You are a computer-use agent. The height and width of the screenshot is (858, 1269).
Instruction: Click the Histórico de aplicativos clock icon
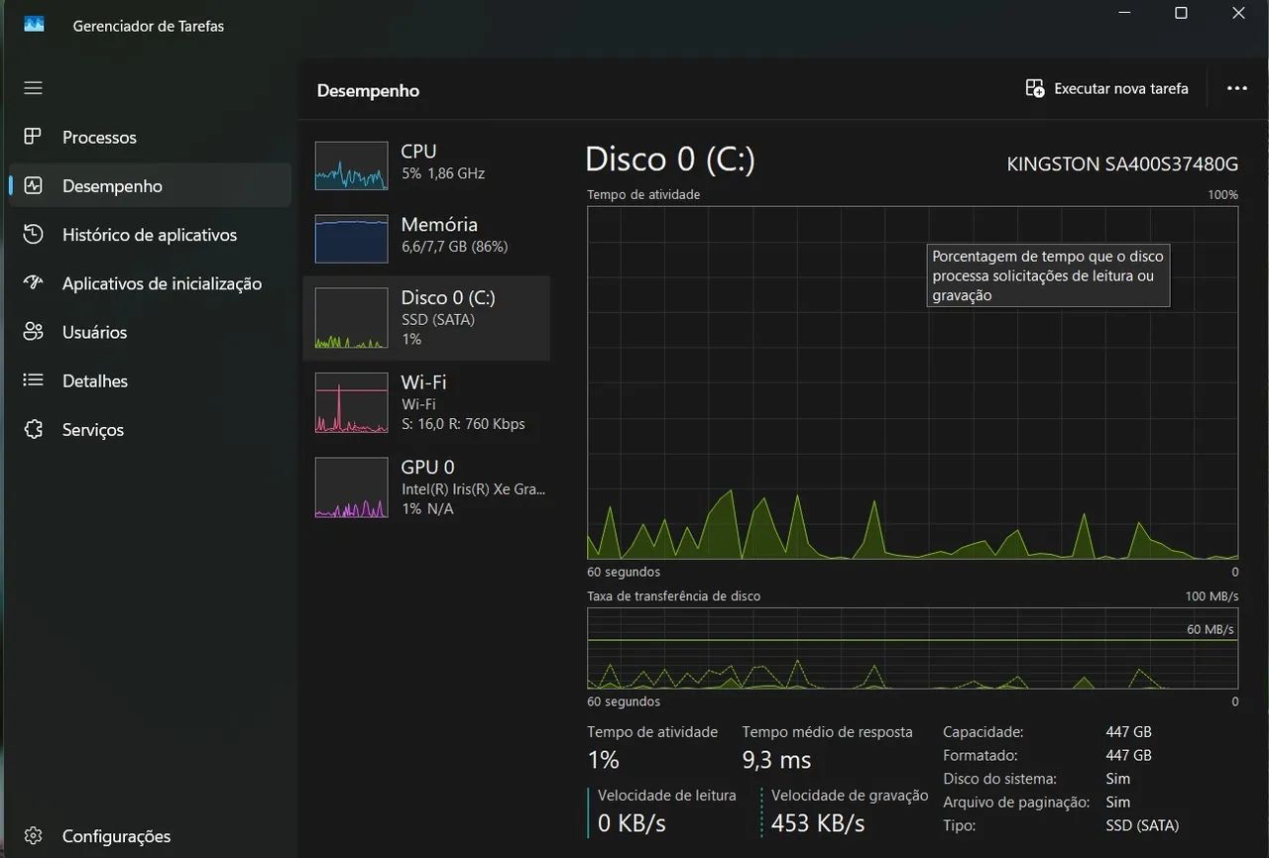tap(33, 234)
